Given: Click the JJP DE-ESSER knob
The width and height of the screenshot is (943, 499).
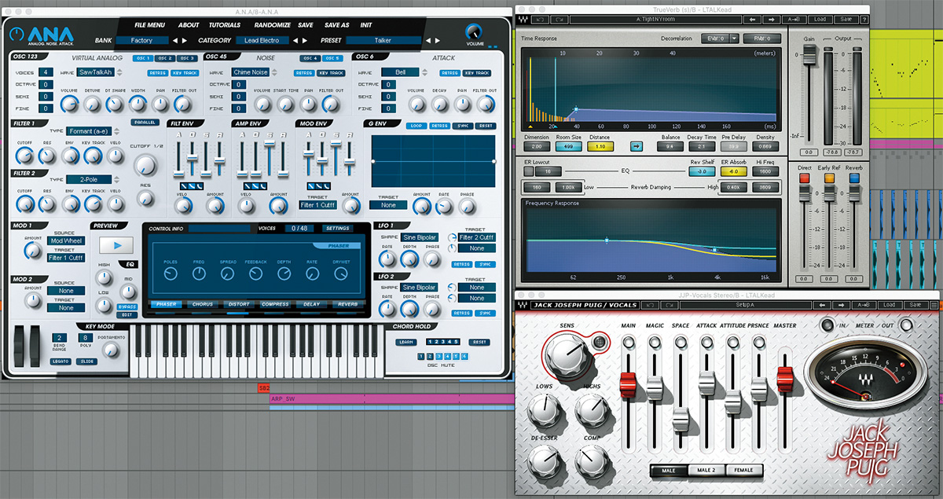Looking at the screenshot, I should click(x=544, y=462).
